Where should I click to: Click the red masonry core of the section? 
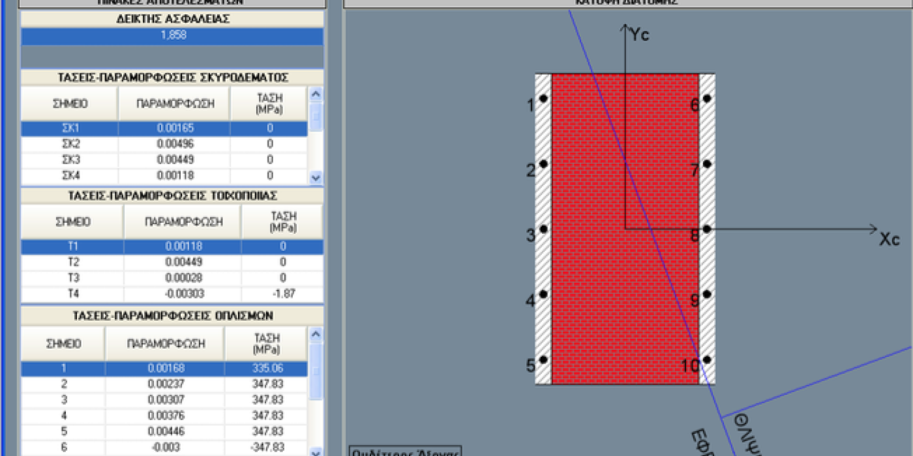(625, 229)
